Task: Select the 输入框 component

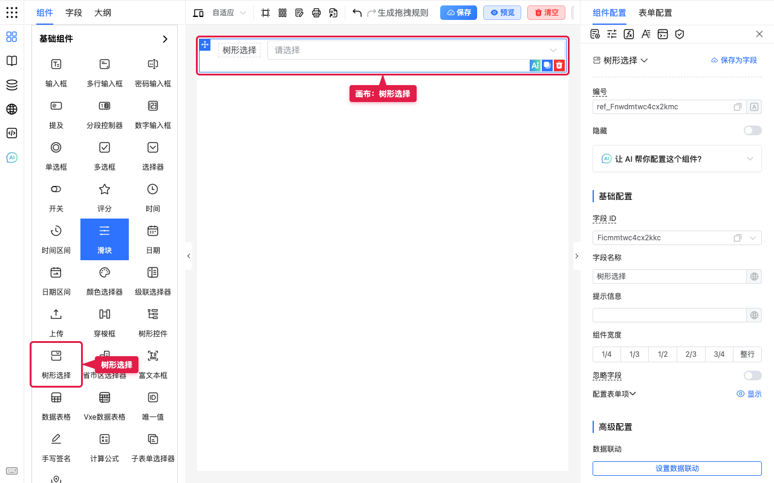Action: (x=56, y=72)
